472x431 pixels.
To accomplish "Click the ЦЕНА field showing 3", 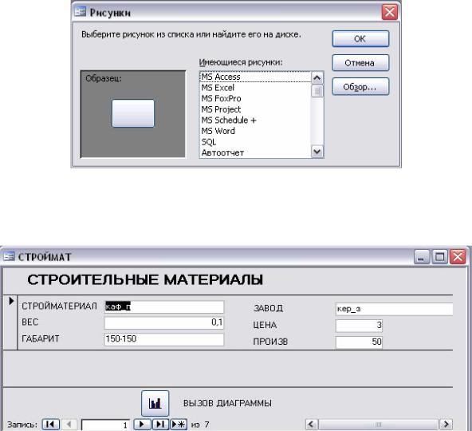I will pos(359,326).
